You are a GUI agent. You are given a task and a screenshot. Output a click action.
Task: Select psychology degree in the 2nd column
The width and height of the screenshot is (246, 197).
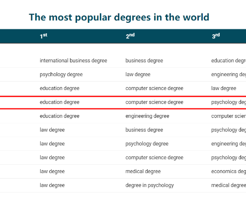tap(147, 144)
